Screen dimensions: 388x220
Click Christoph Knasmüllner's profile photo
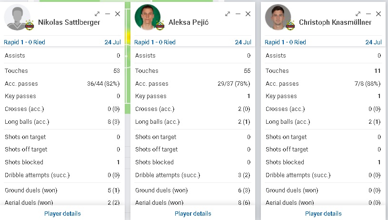pyautogui.click(x=278, y=17)
